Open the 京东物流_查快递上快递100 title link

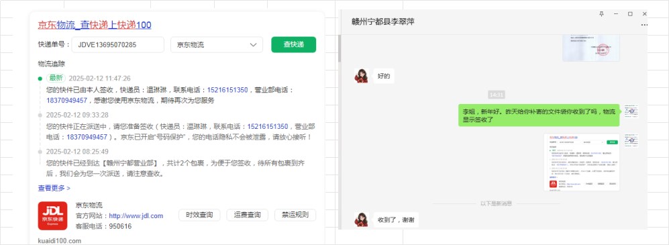coord(95,25)
